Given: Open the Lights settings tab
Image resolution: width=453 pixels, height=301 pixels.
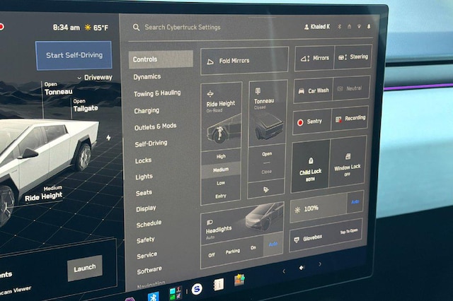Looking at the screenshot, I should click(144, 177).
